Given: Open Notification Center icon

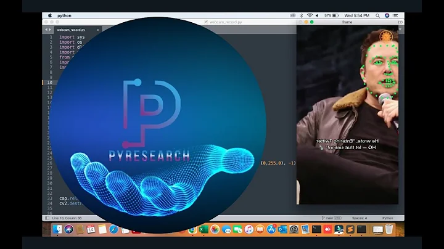Looking at the screenshot, I should tap(395, 15).
